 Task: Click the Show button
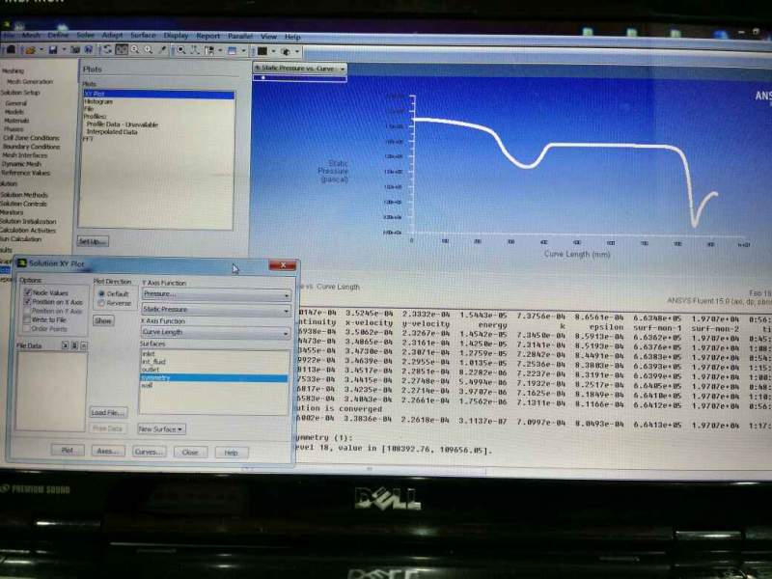(103, 321)
